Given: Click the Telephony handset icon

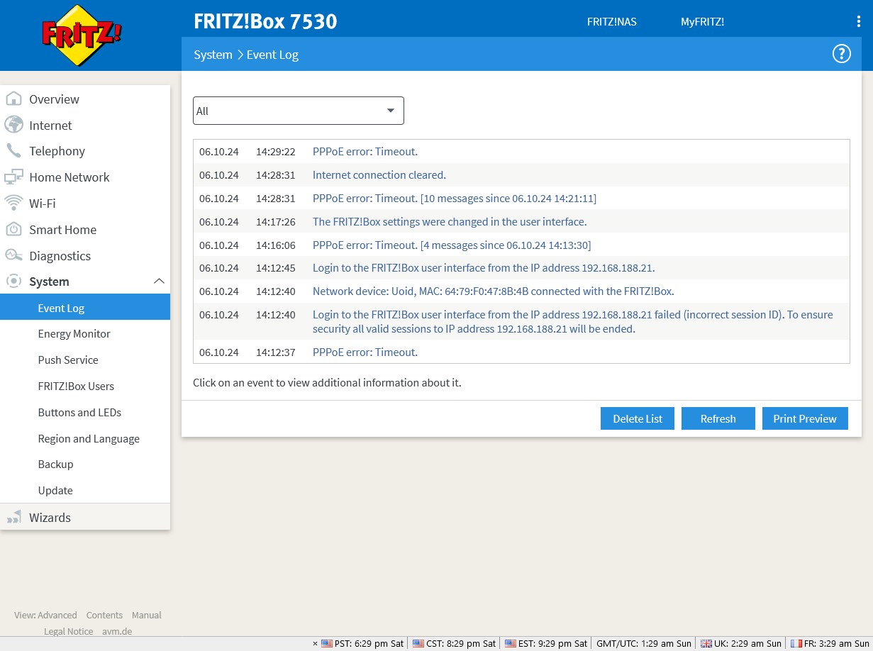Looking at the screenshot, I should click(x=13, y=151).
